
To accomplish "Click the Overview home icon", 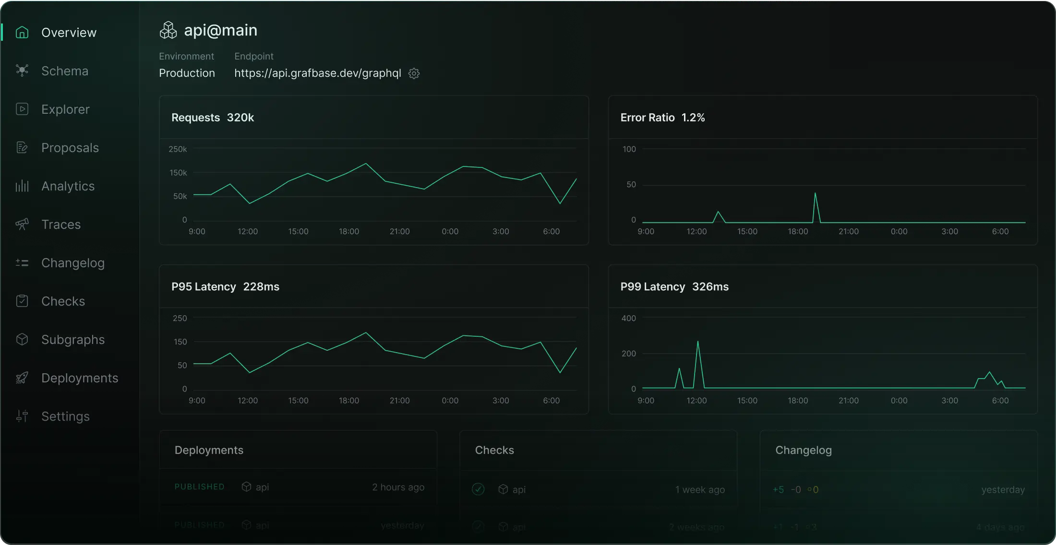I will click(x=22, y=32).
